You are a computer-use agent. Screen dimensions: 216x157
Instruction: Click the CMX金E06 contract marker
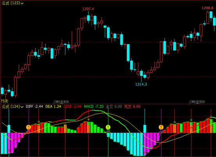(61, 102)
